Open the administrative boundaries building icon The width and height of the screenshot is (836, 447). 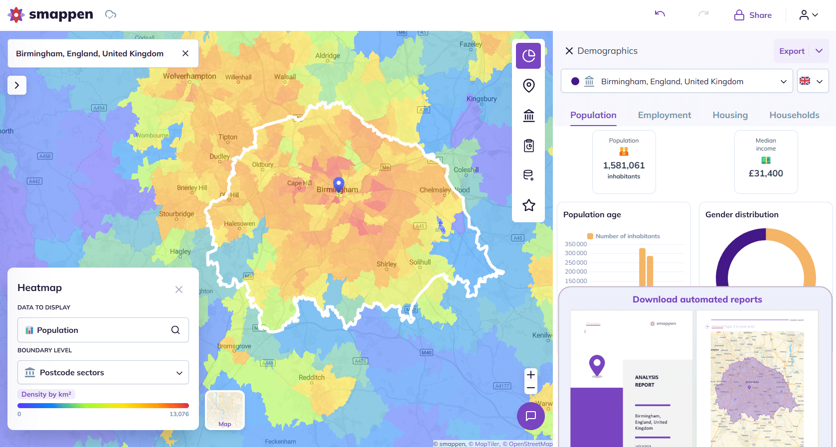click(528, 116)
